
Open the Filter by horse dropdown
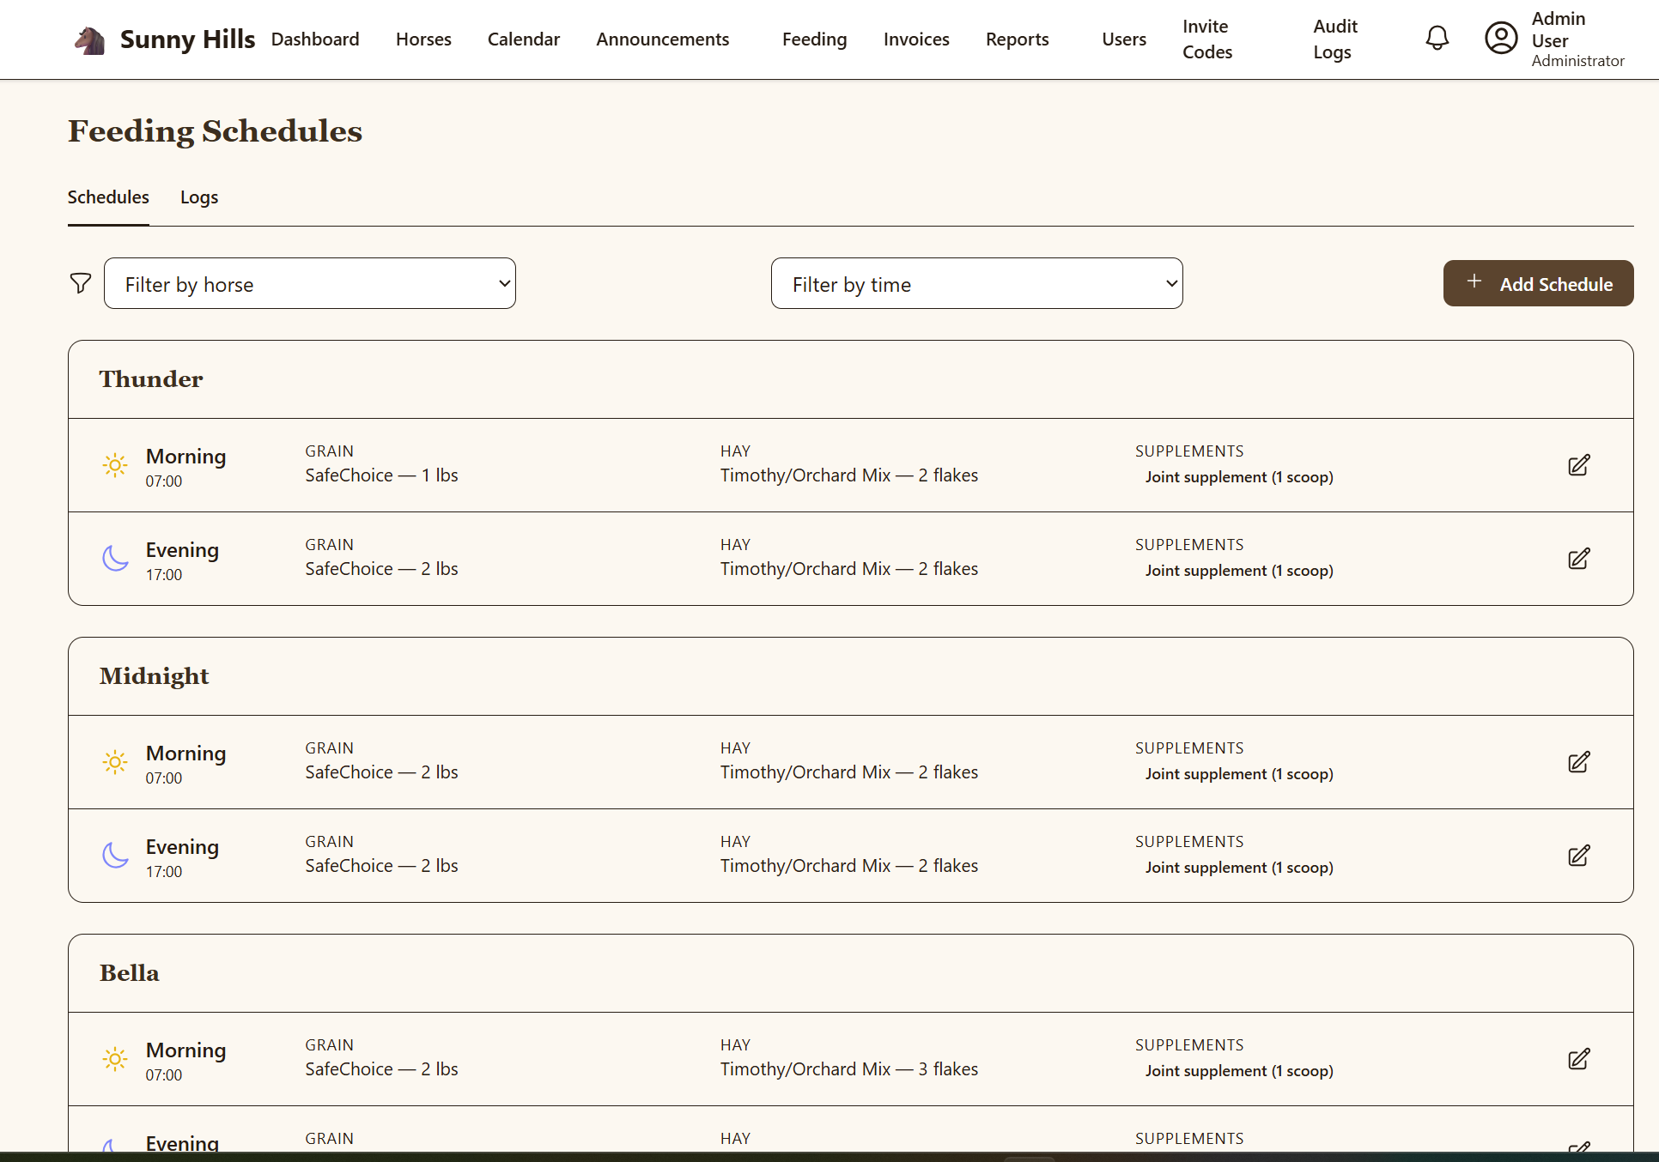click(x=310, y=283)
